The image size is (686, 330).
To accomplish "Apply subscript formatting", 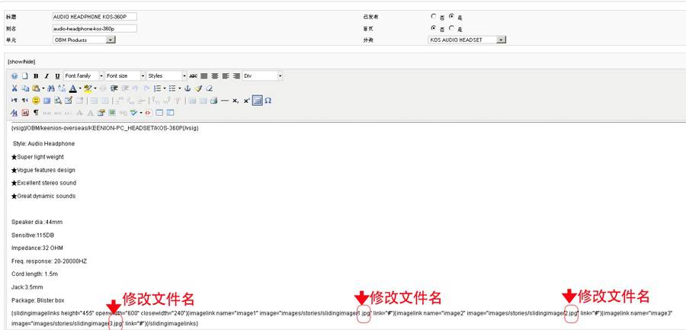I will (x=236, y=101).
